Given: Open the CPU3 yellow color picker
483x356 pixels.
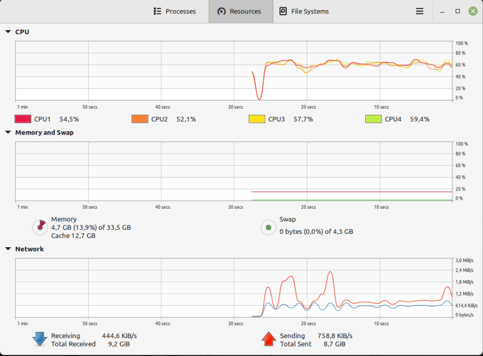Looking at the screenshot, I should click(x=257, y=119).
